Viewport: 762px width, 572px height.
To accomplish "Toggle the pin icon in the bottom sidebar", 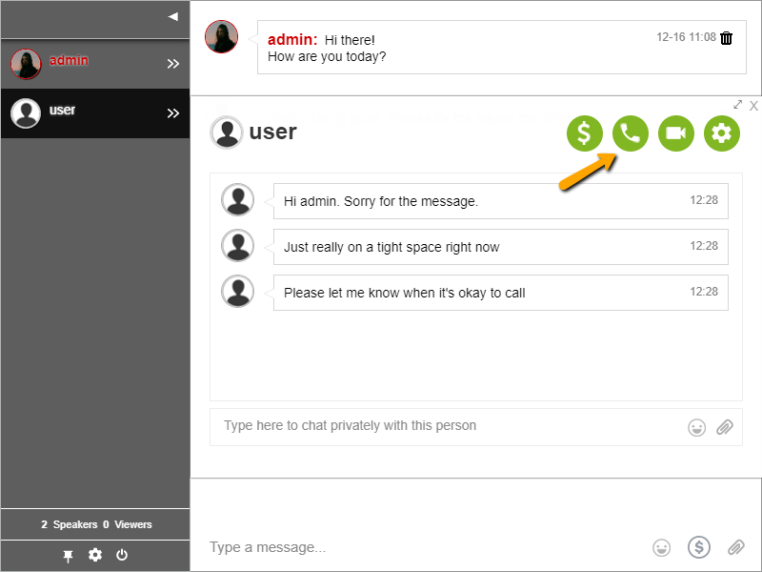I will [x=68, y=555].
